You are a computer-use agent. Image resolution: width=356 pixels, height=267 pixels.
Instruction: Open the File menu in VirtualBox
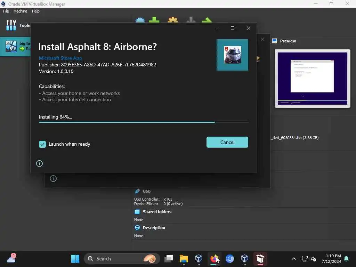click(x=6, y=11)
